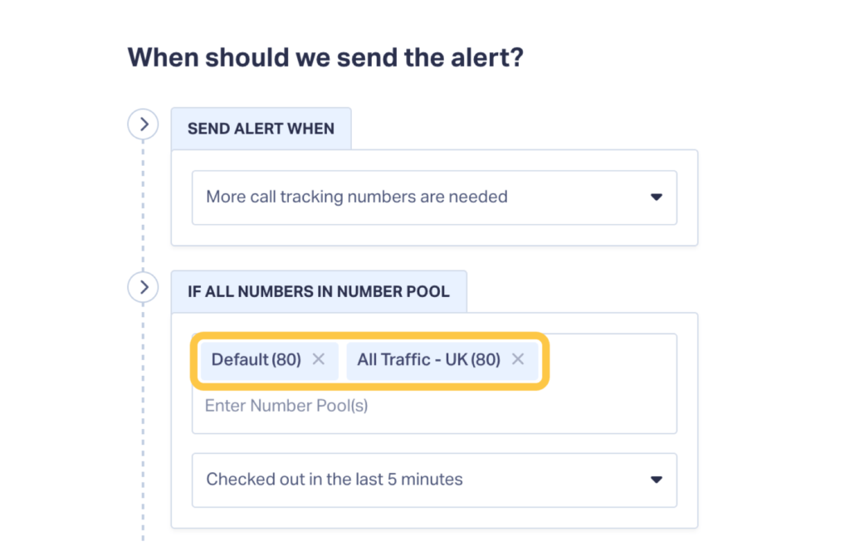
Task: Click the X inside the All Traffic UK chip
Action: 517,359
